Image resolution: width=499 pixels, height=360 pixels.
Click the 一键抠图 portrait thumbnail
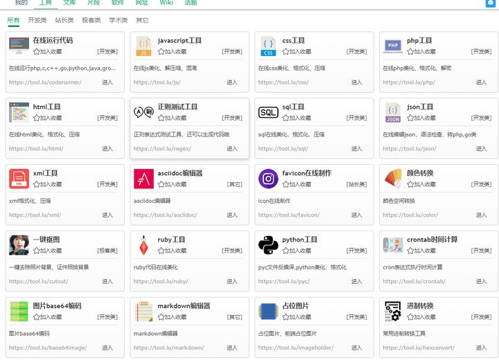19,245
